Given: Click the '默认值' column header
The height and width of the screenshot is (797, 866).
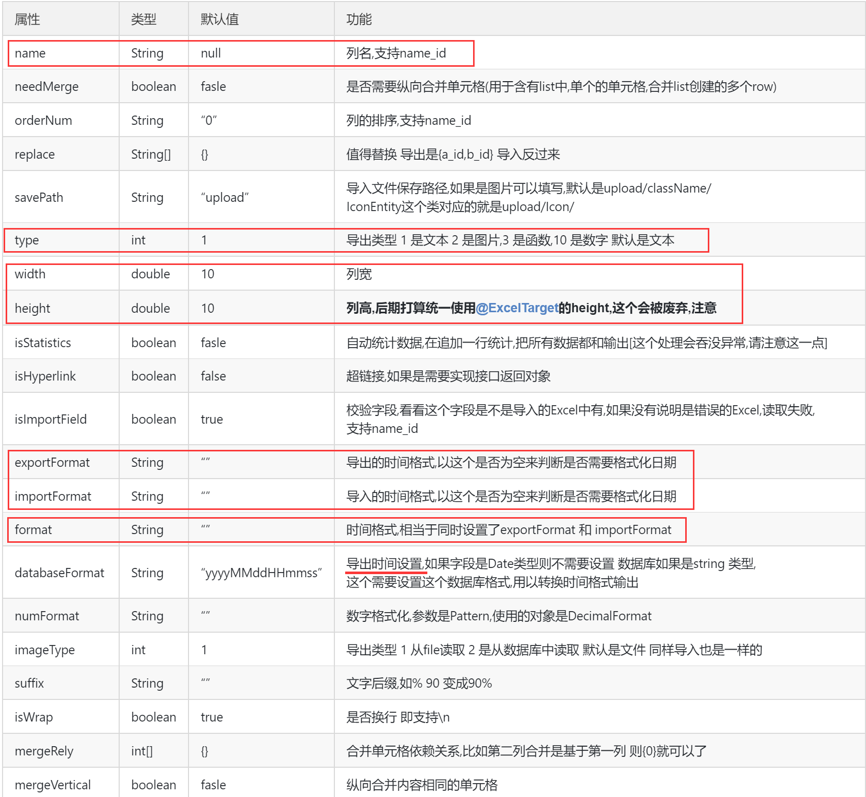Looking at the screenshot, I should [x=261, y=19].
